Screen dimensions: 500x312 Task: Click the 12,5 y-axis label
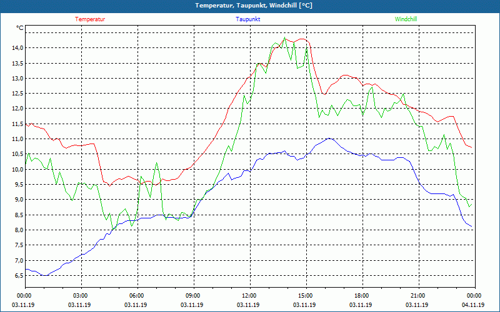point(17,93)
